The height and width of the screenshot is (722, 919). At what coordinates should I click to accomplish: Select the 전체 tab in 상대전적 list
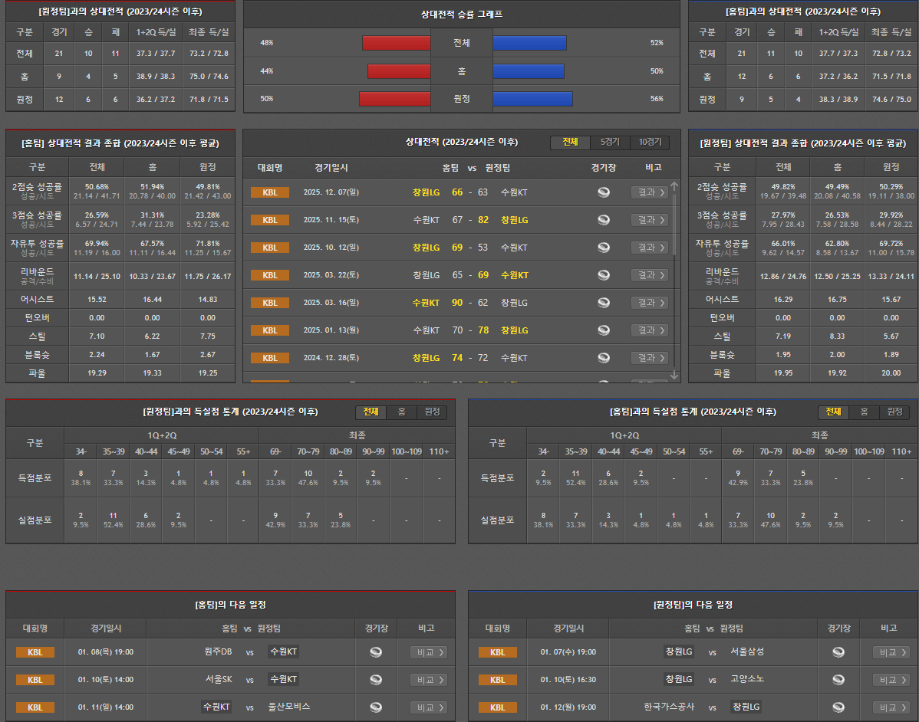coord(570,143)
